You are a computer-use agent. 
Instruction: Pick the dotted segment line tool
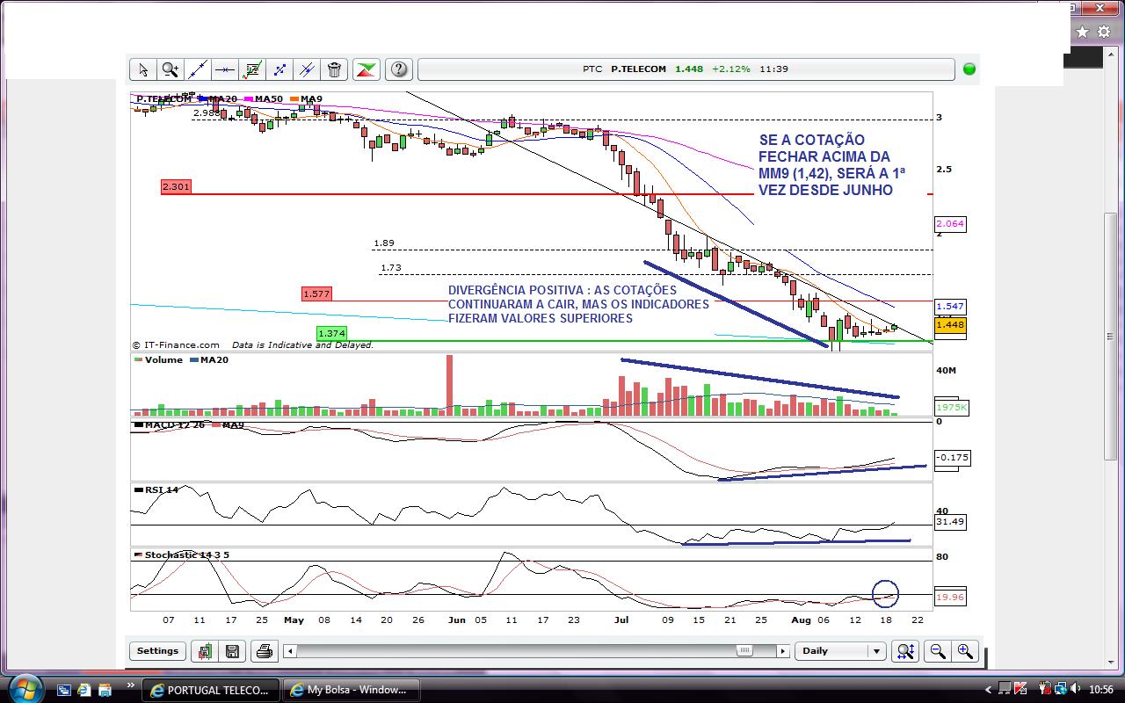[x=279, y=69]
